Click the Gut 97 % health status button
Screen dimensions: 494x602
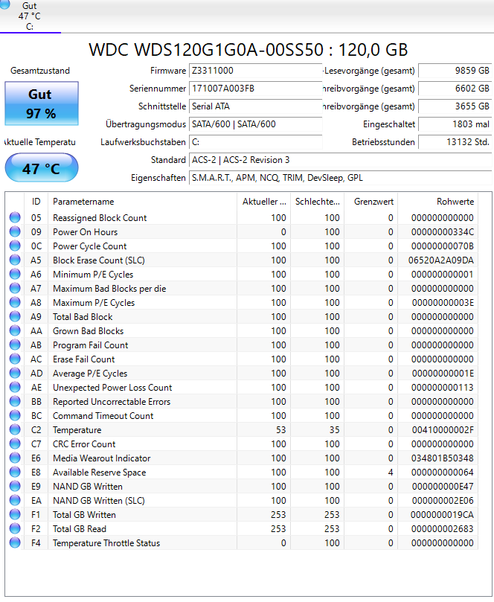tap(42, 103)
